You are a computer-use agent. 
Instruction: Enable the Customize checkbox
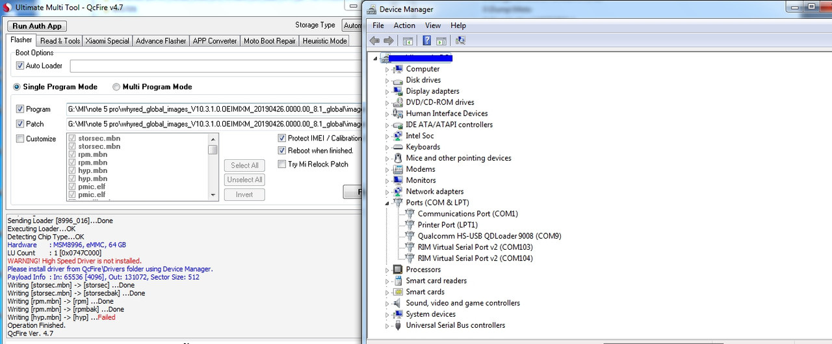click(20, 139)
